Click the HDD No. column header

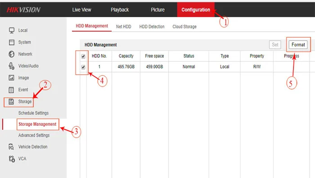coord(99,56)
